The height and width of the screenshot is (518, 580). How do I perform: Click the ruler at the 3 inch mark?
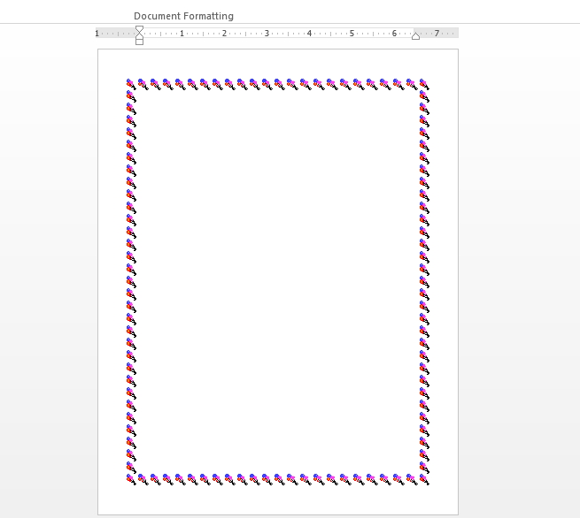coord(267,34)
